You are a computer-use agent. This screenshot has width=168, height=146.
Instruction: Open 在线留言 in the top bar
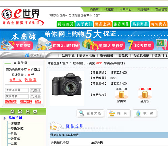pos(161,10)
